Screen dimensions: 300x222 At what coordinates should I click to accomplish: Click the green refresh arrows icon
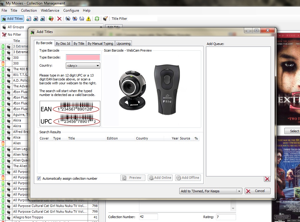tap(97, 19)
